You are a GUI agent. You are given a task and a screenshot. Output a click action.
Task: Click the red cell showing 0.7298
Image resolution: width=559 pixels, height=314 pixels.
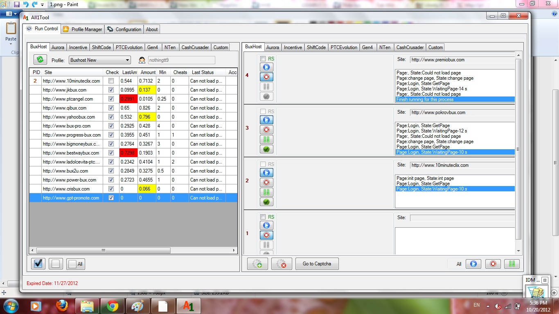click(128, 153)
